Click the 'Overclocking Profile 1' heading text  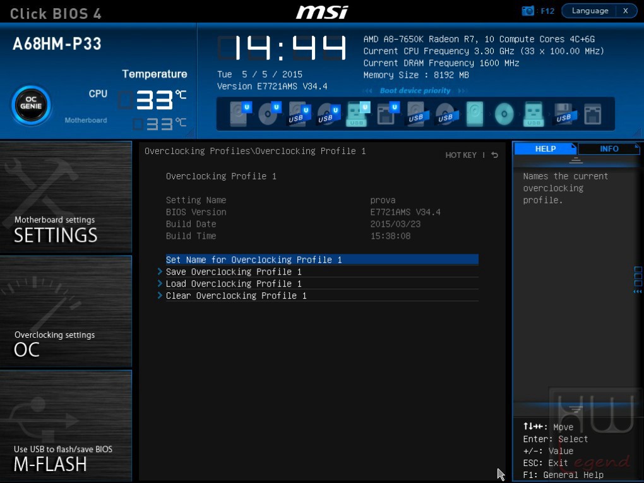coord(221,176)
